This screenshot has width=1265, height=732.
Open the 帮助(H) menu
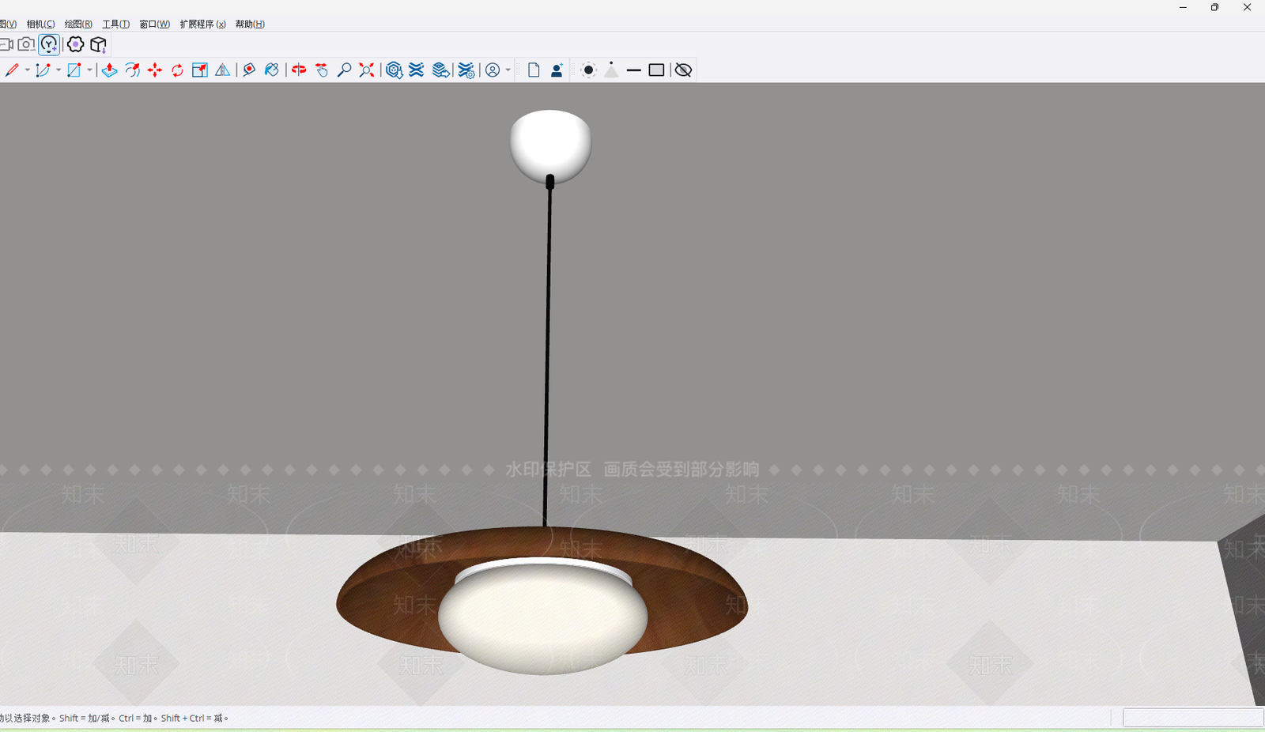coord(250,24)
